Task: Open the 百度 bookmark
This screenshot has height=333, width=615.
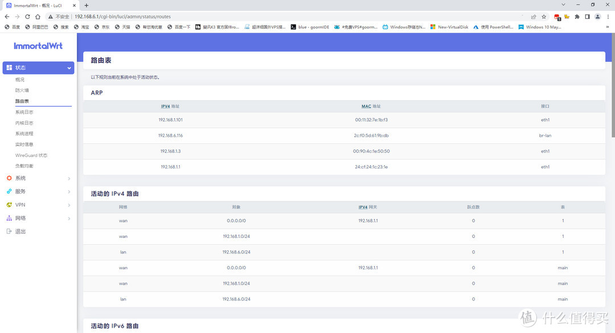Action: 12,27
